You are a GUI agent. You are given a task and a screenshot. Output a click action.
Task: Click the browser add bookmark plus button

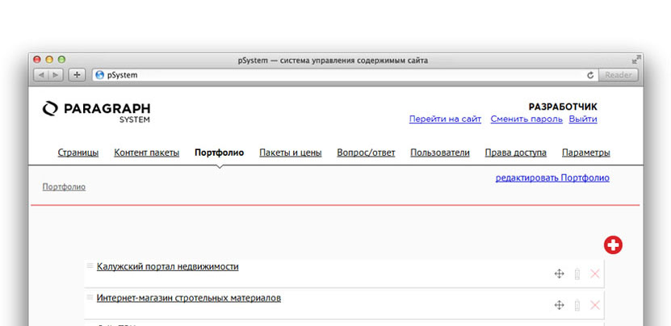click(77, 75)
